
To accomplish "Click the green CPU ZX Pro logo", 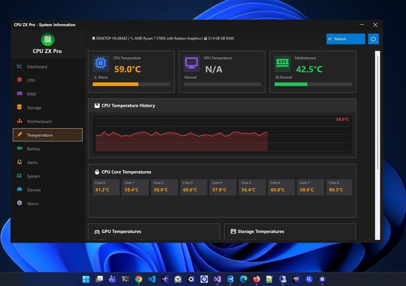I will pos(47,40).
